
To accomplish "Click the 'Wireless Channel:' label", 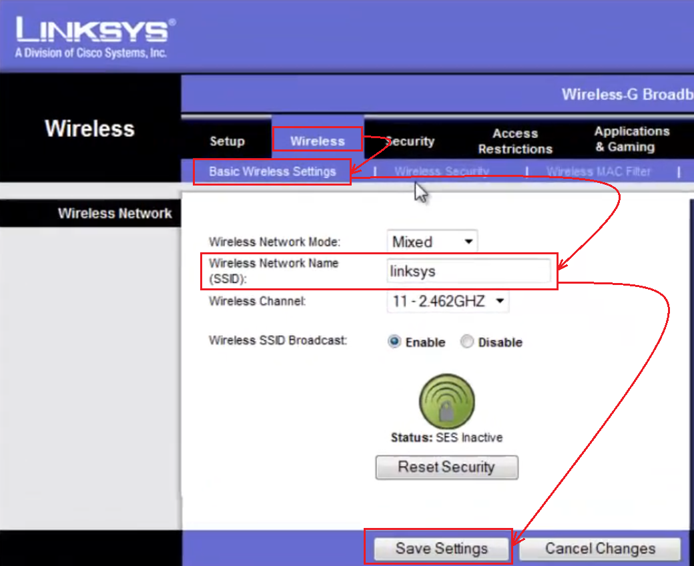I will (257, 302).
